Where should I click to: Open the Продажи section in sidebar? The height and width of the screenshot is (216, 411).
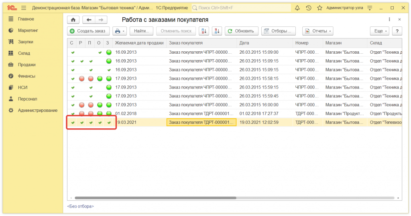coord(26,65)
